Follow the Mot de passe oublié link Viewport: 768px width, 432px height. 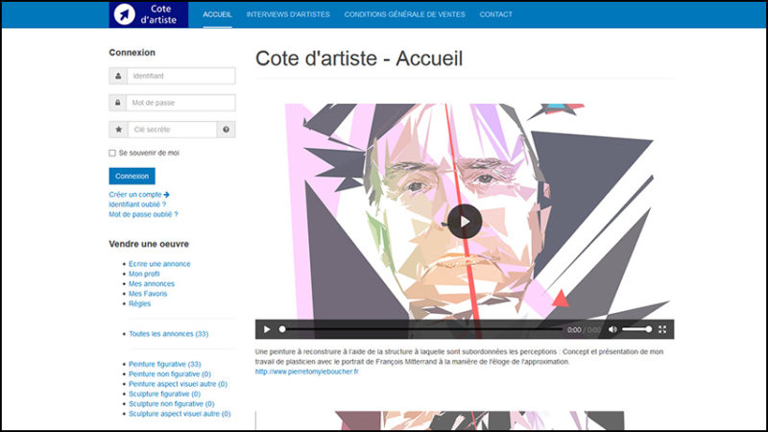143,214
